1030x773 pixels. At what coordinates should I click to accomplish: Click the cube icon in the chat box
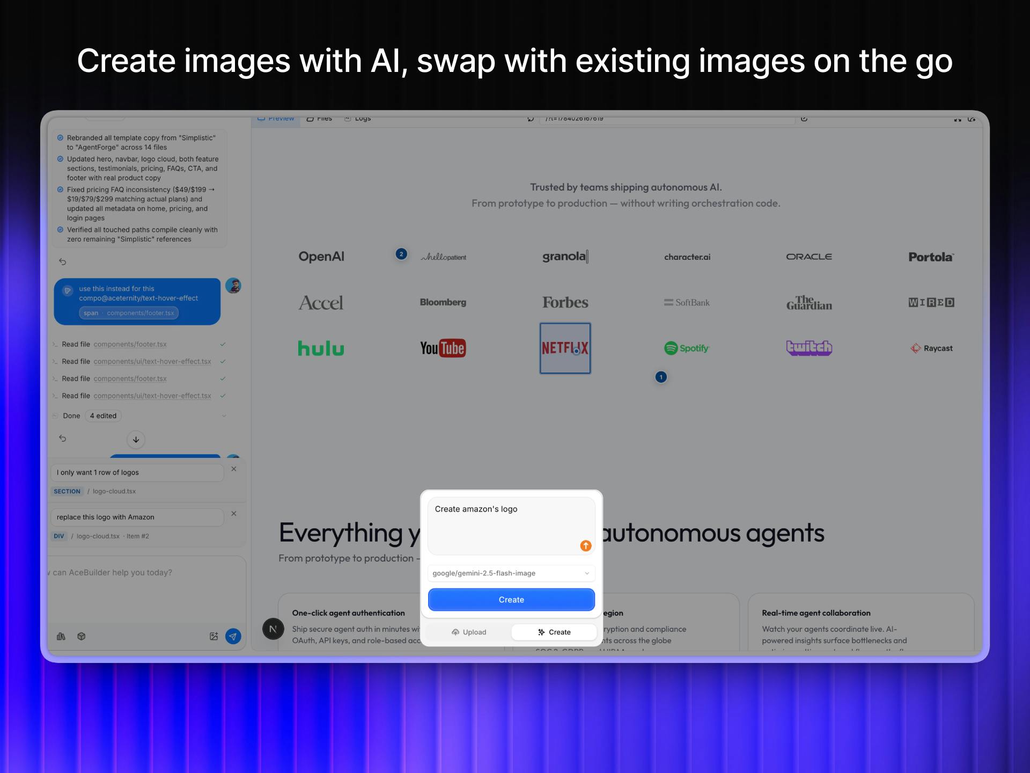pyautogui.click(x=82, y=636)
